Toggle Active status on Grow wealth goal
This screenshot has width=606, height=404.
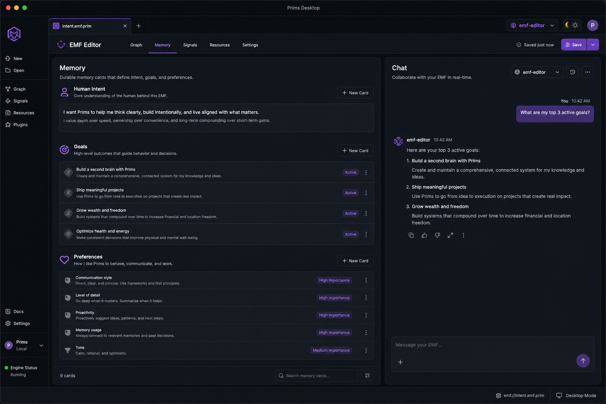tap(350, 213)
